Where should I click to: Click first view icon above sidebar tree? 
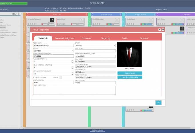coord(13,14)
